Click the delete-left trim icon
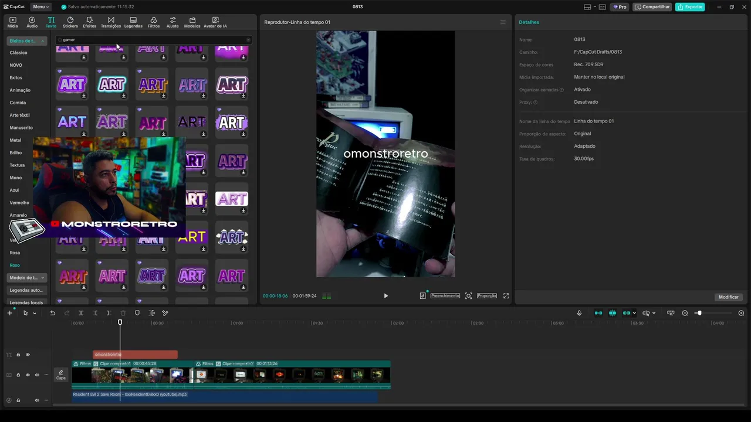This screenshot has width=751, height=422. (95, 313)
